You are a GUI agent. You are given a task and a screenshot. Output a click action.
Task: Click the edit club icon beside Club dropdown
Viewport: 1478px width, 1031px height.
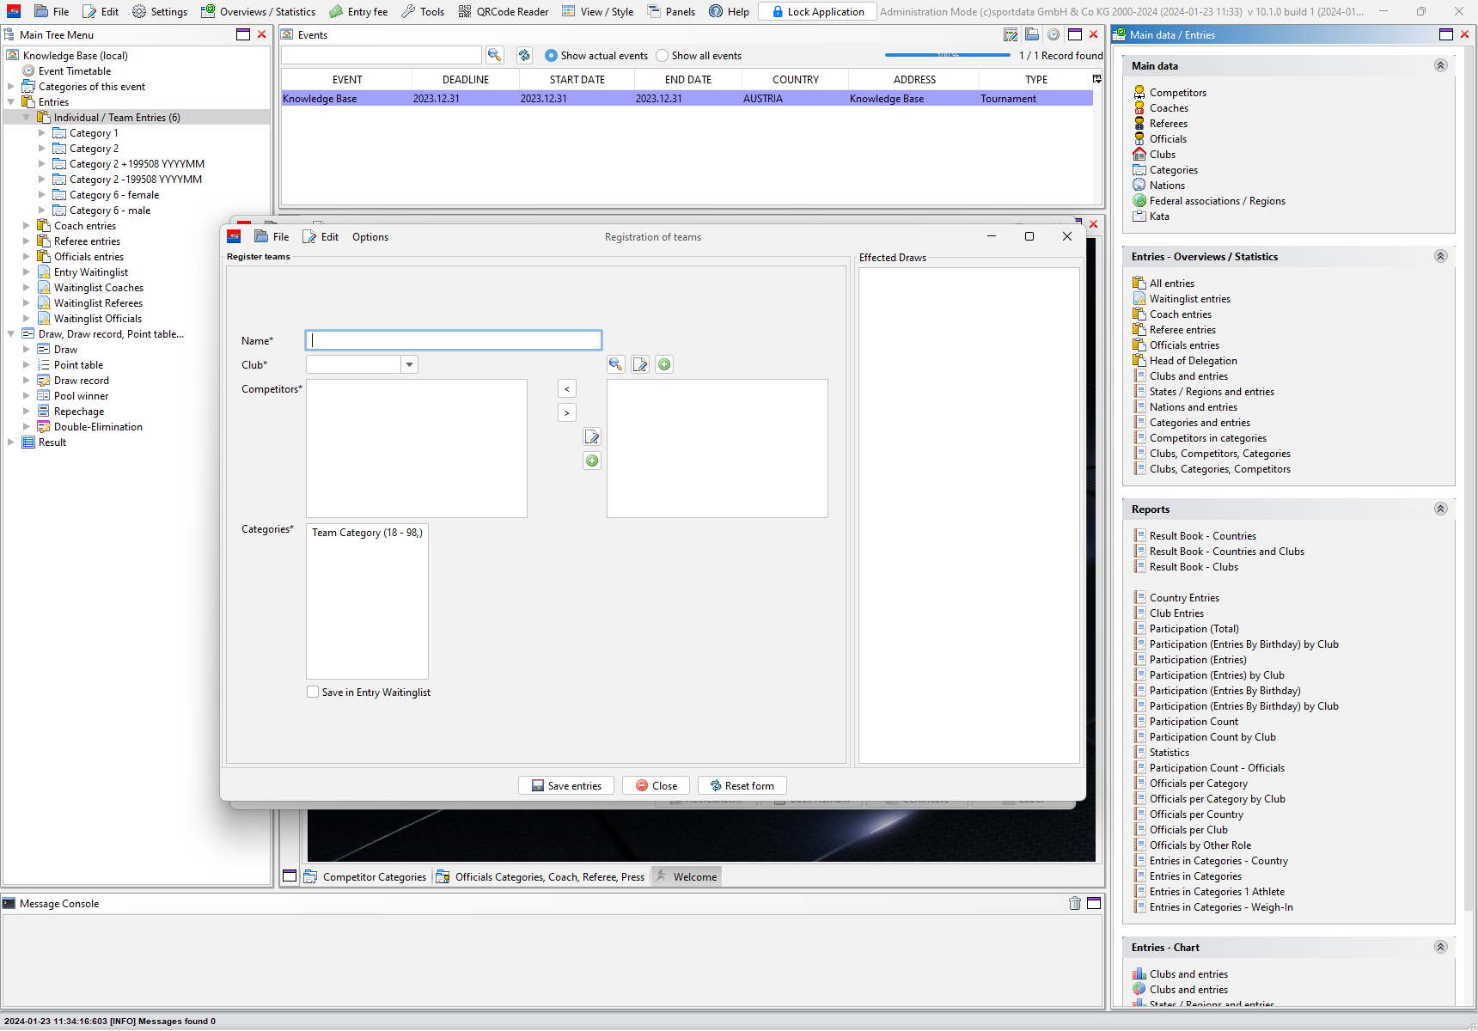(x=640, y=364)
